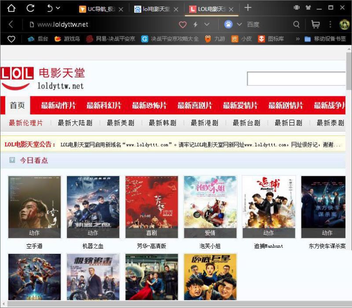Screen dimensions: 352x308
Task: Click the 今日看点 section icon
Action: [x=12, y=160]
